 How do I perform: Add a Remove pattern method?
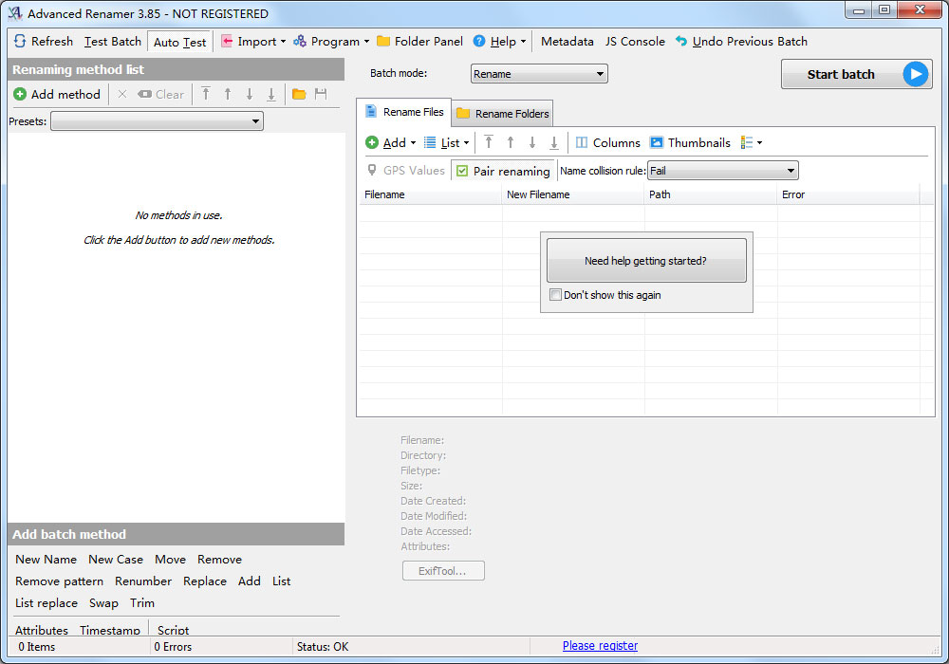59,581
